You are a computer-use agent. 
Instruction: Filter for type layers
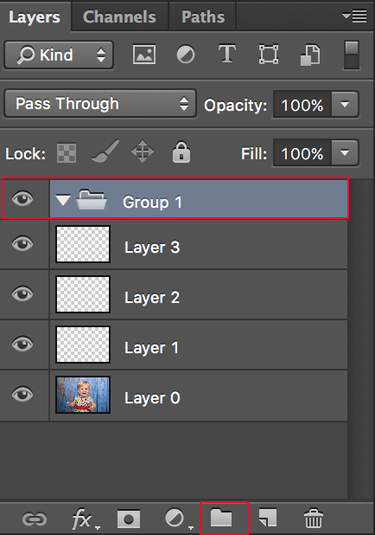pos(227,54)
